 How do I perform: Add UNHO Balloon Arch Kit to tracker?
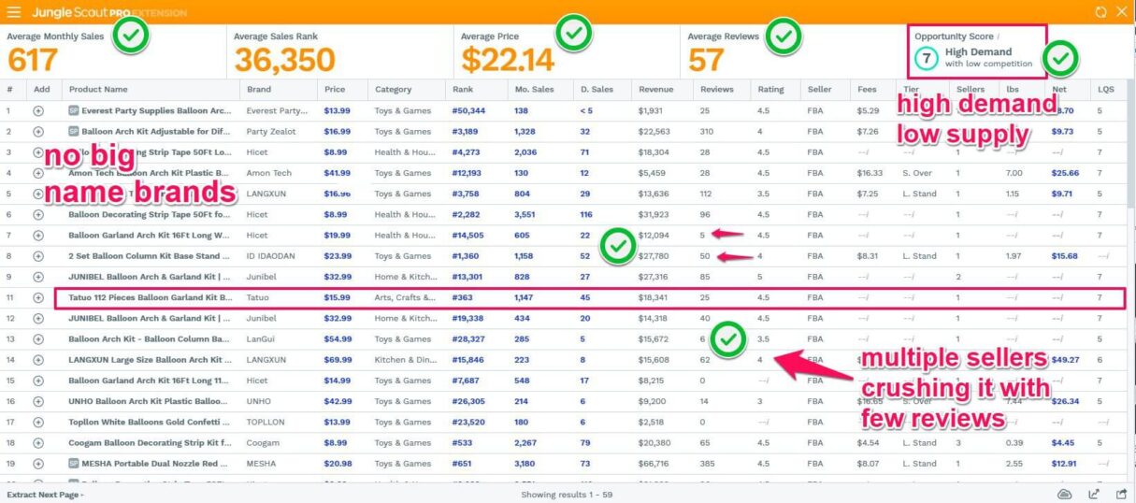38,401
